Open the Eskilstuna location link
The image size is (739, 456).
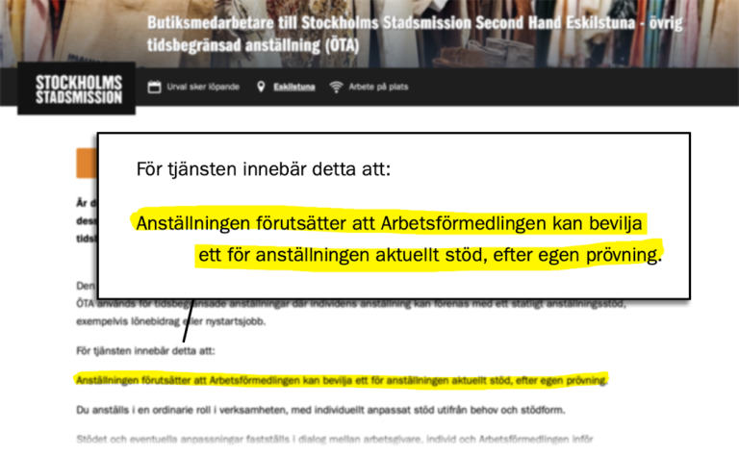294,88
